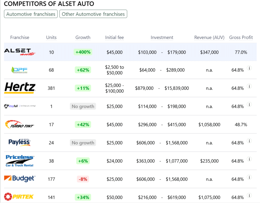This screenshot has width=260, height=203.
Task: Click the $1,077,000 investment value
Action: (177, 161)
